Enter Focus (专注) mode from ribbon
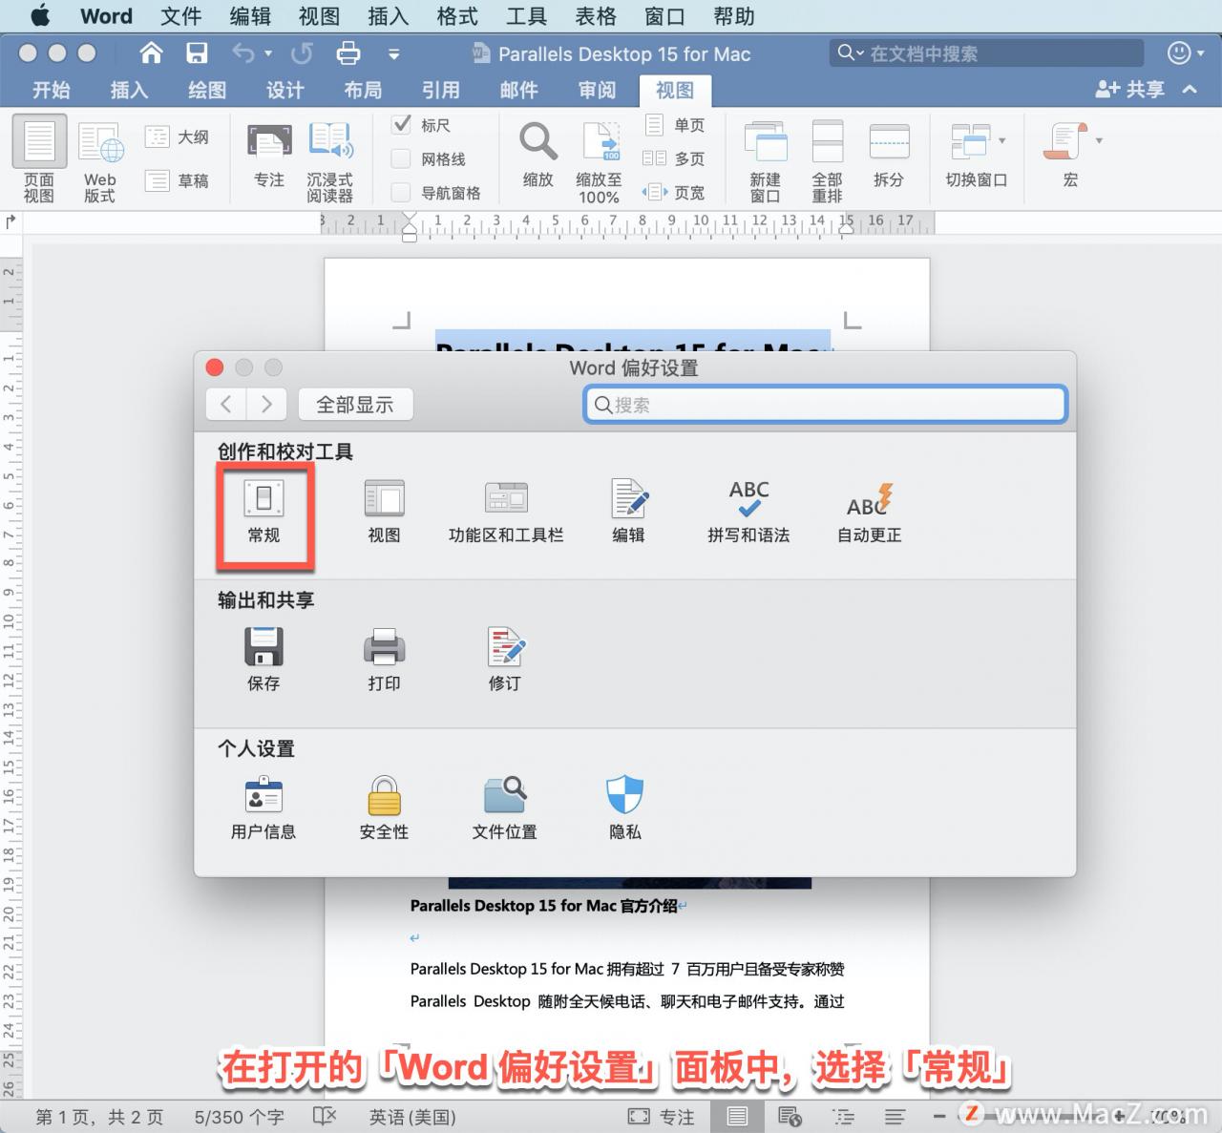 pos(269,157)
